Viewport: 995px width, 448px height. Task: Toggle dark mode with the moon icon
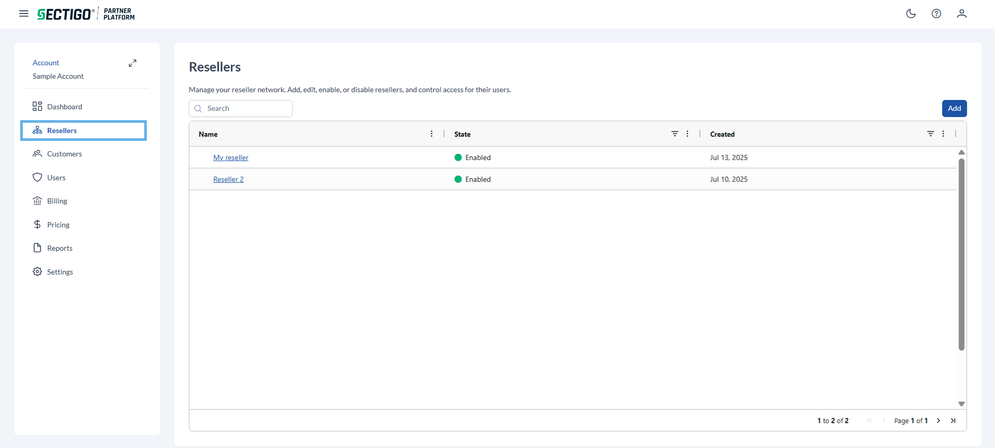[x=911, y=13]
